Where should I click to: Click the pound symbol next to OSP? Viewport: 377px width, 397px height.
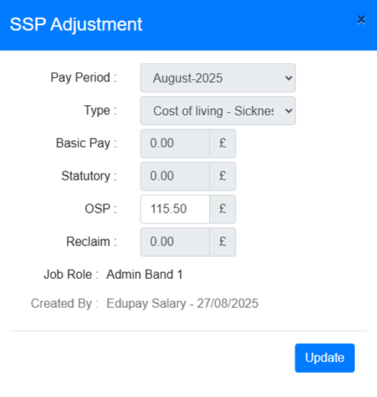pyautogui.click(x=223, y=209)
